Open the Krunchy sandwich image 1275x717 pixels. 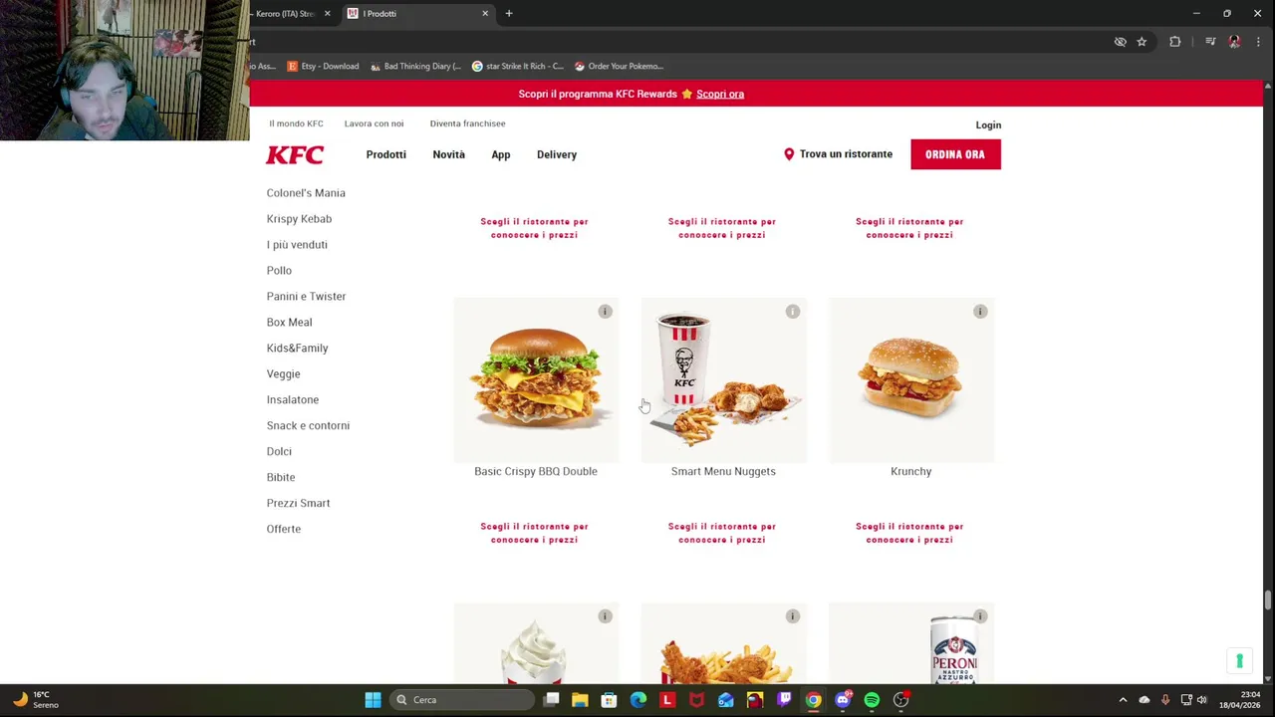coord(911,379)
